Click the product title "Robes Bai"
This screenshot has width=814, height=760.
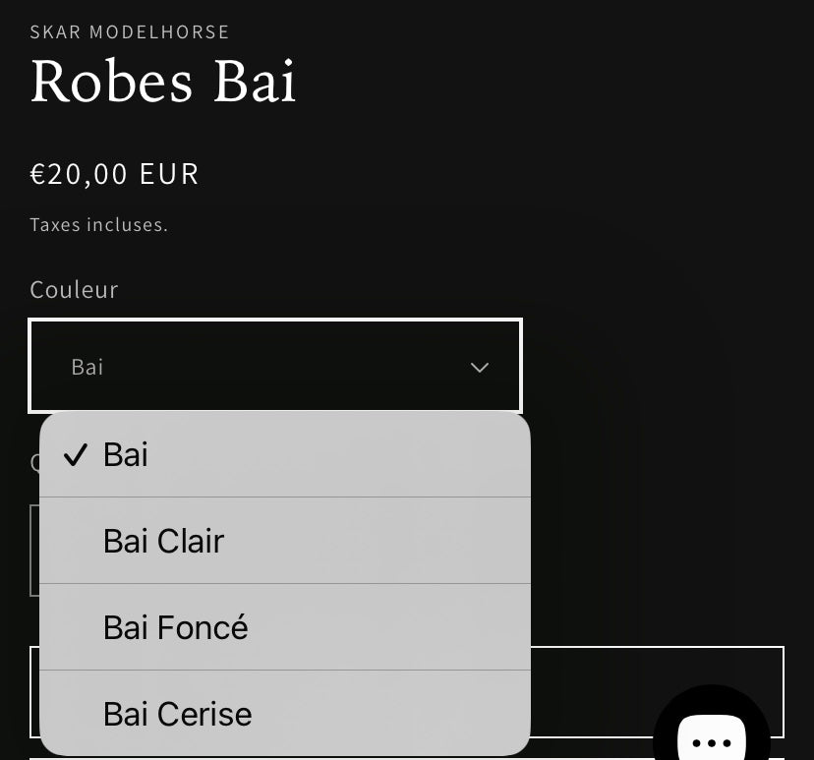[163, 83]
